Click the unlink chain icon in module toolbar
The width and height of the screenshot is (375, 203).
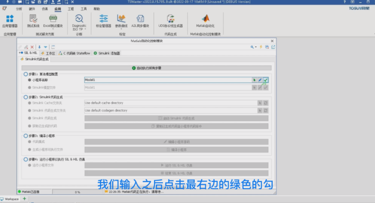pyautogui.click(x=26, y=47)
